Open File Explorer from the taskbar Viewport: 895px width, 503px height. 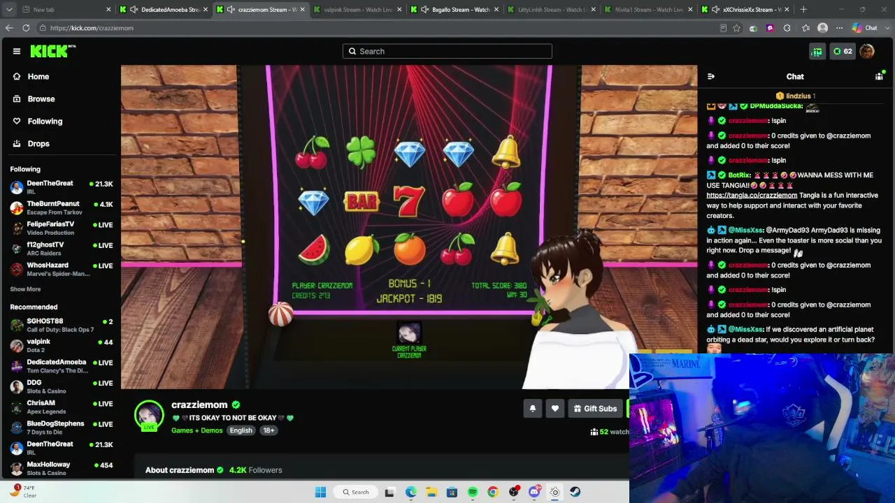point(431,492)
